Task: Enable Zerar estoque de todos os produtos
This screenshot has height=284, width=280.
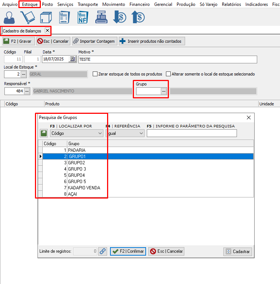Action: click(x=95, y=74)
